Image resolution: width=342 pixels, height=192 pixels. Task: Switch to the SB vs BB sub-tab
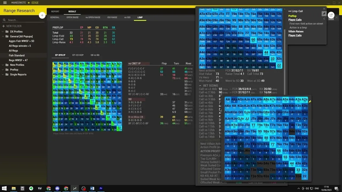click(x=95, y=55)
